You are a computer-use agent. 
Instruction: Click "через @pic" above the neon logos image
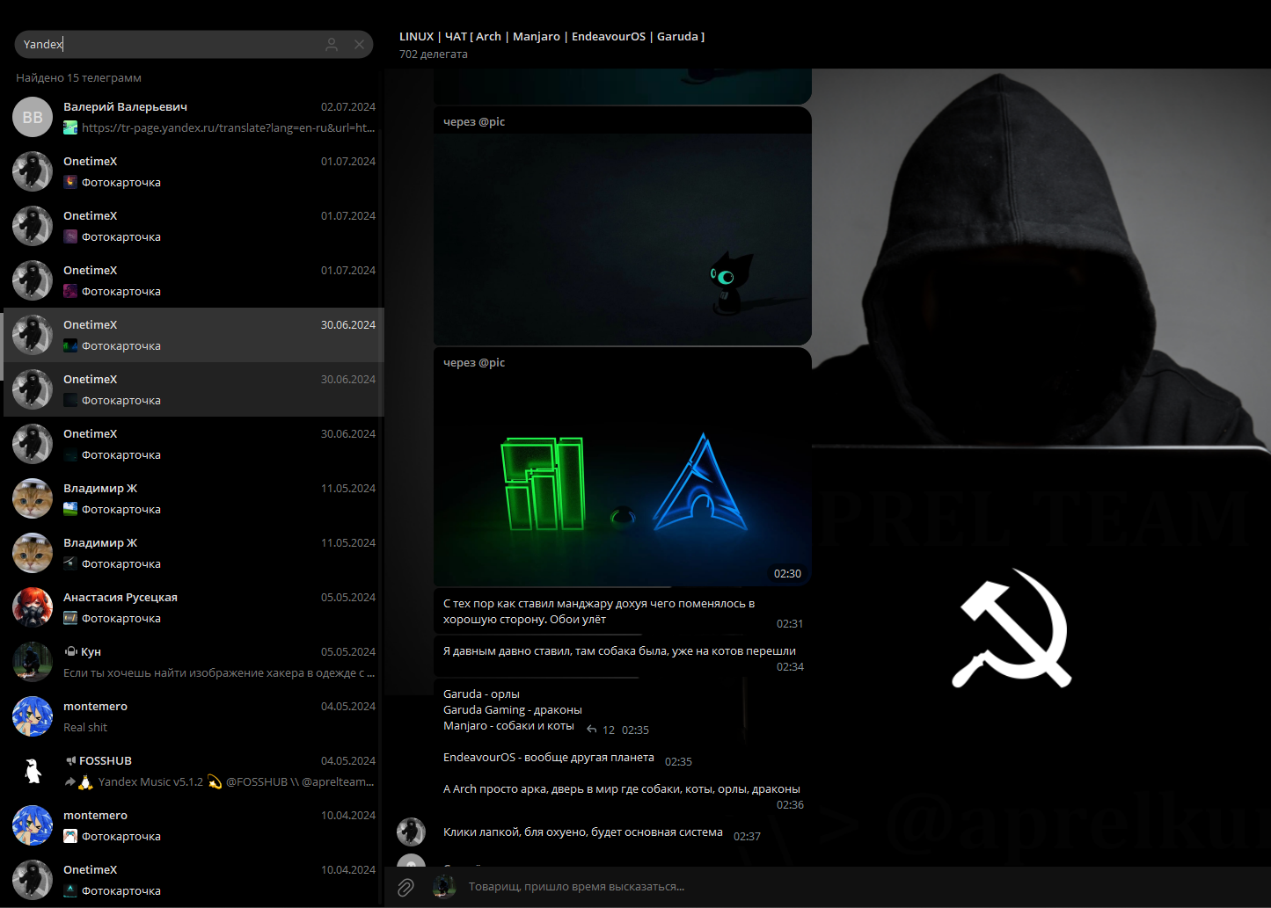pos(474,362)
